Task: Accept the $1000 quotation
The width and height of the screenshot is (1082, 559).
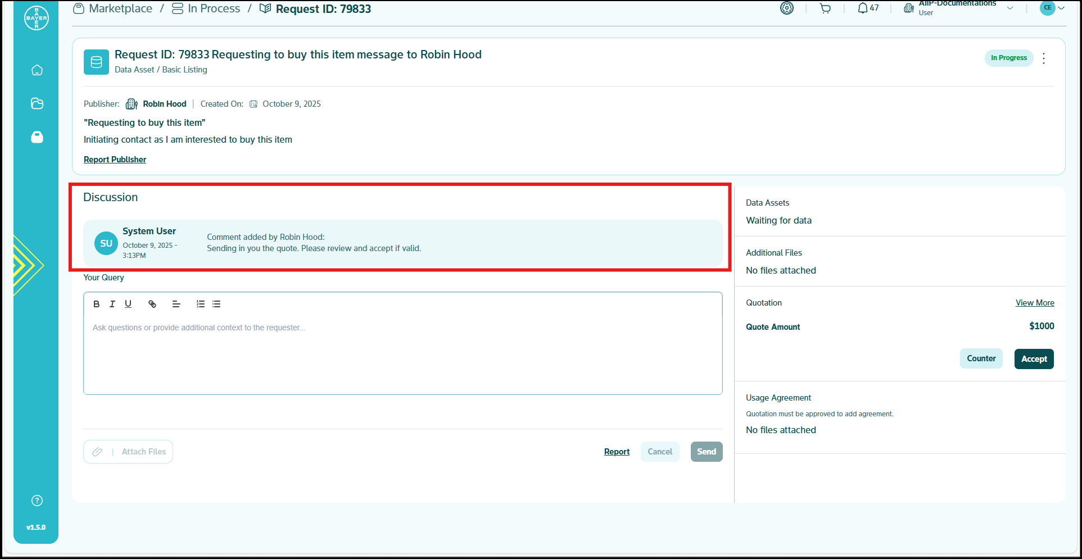Action: tap(1034, 359)
